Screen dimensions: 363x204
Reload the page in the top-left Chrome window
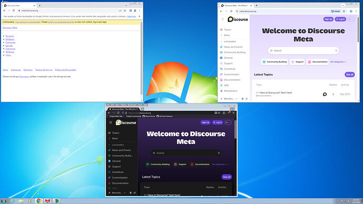pyautogui.click(x=14, y=11)
